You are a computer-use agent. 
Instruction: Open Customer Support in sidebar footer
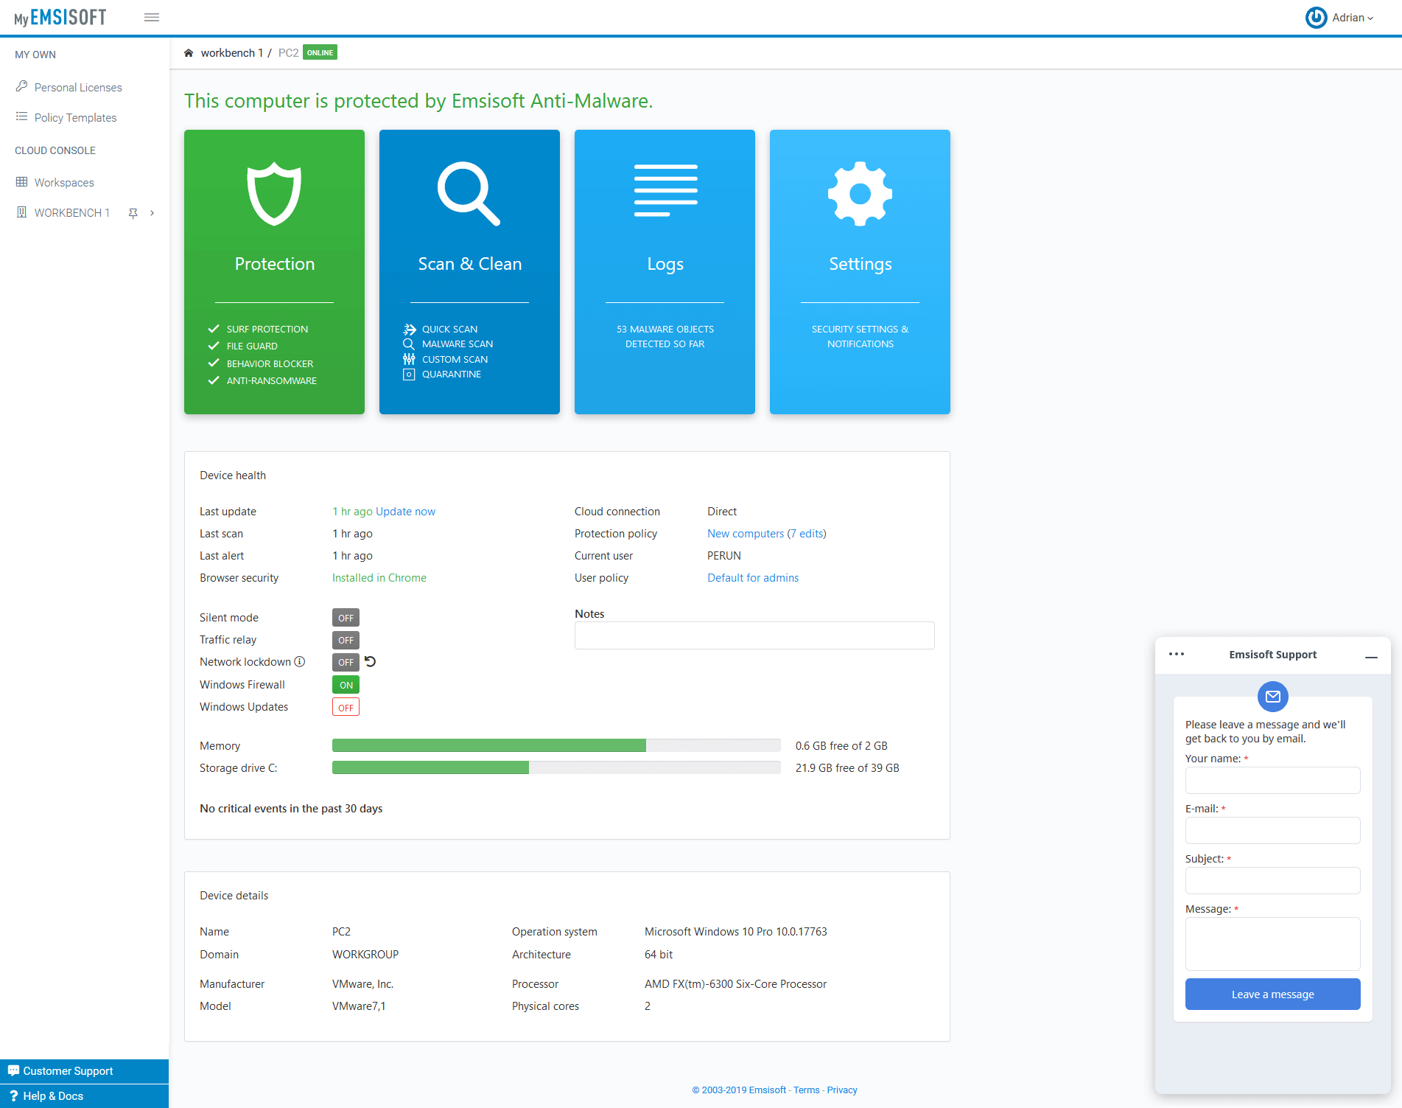[84, 1070]
